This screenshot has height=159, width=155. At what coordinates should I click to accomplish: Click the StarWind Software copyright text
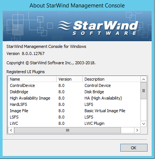51,63
